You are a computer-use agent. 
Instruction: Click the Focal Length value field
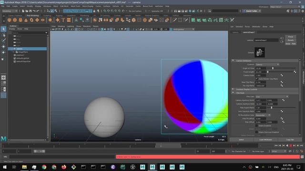click(261, 72)
